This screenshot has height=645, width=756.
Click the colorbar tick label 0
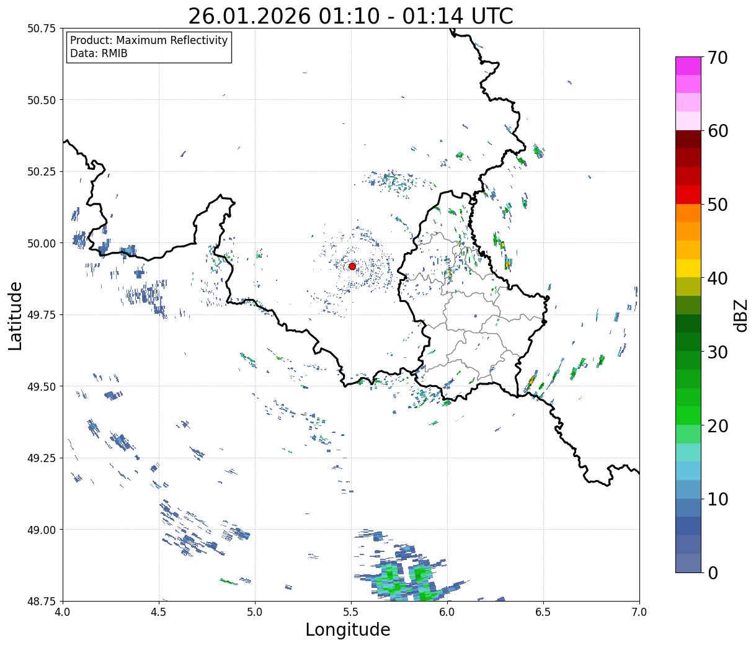click(x=713, y=572)
